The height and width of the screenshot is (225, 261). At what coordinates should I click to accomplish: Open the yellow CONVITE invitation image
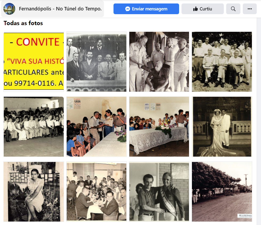(x=34, y=62)
